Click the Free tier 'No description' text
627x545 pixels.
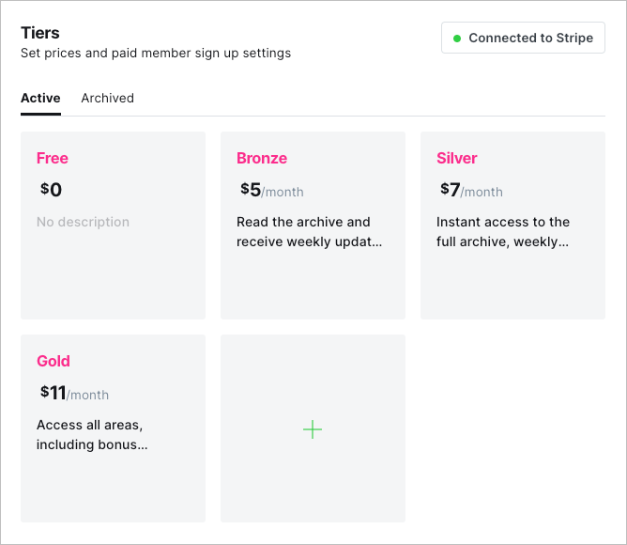pos(83,222)
